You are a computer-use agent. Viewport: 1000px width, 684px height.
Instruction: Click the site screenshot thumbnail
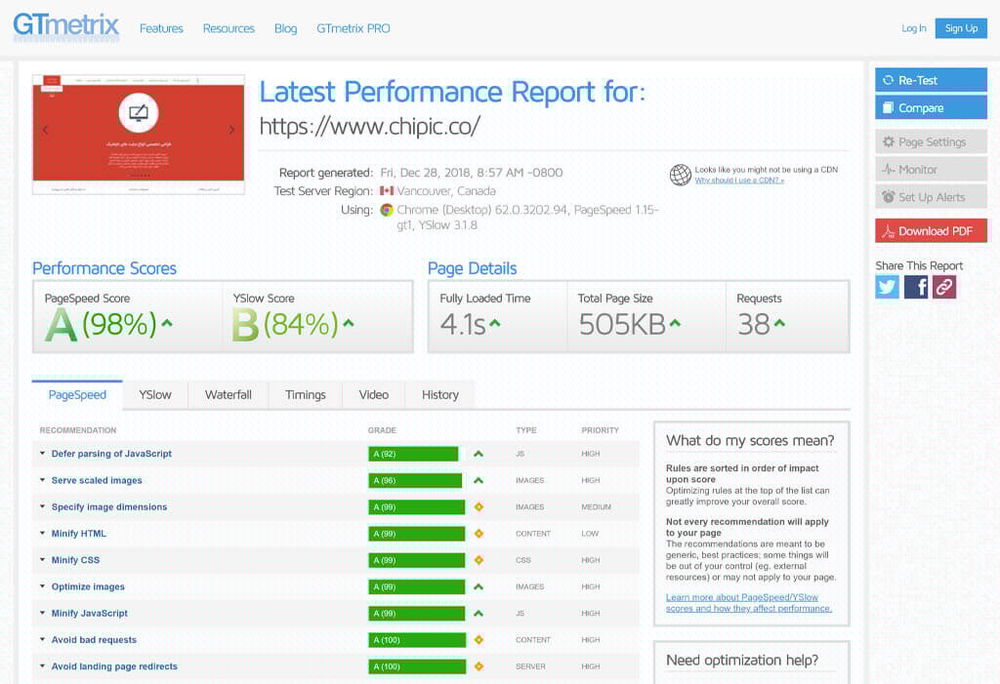[x=139, y=135]
